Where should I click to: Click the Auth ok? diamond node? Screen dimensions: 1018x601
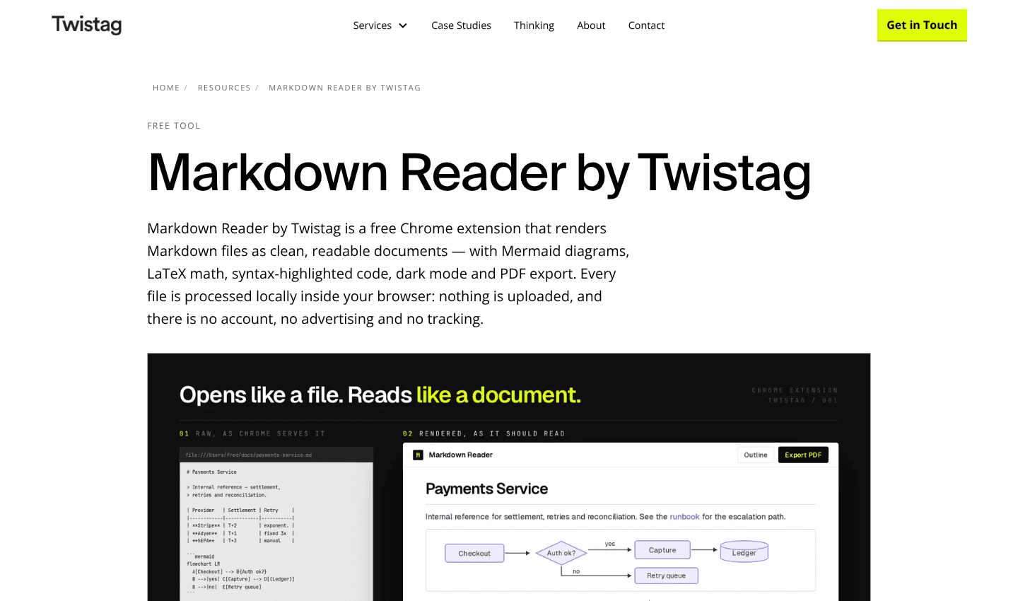tap(561, 553)
